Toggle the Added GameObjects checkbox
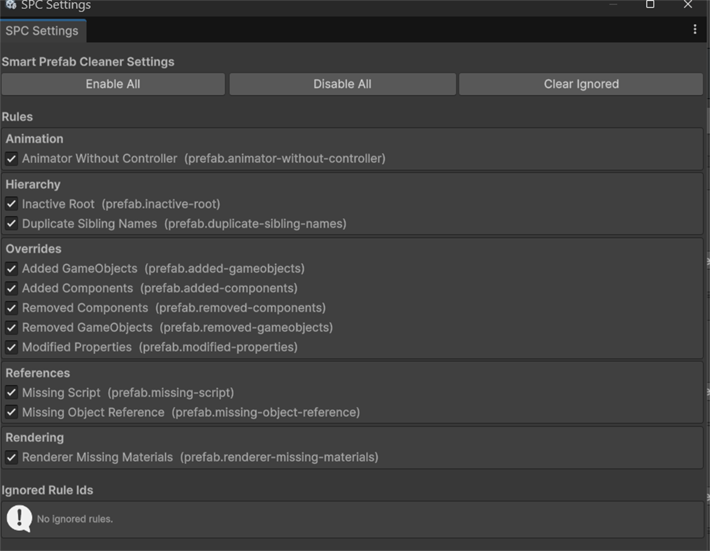Image resolution: width=710 pixels, height=551 pixels. (x=11, y=269)
